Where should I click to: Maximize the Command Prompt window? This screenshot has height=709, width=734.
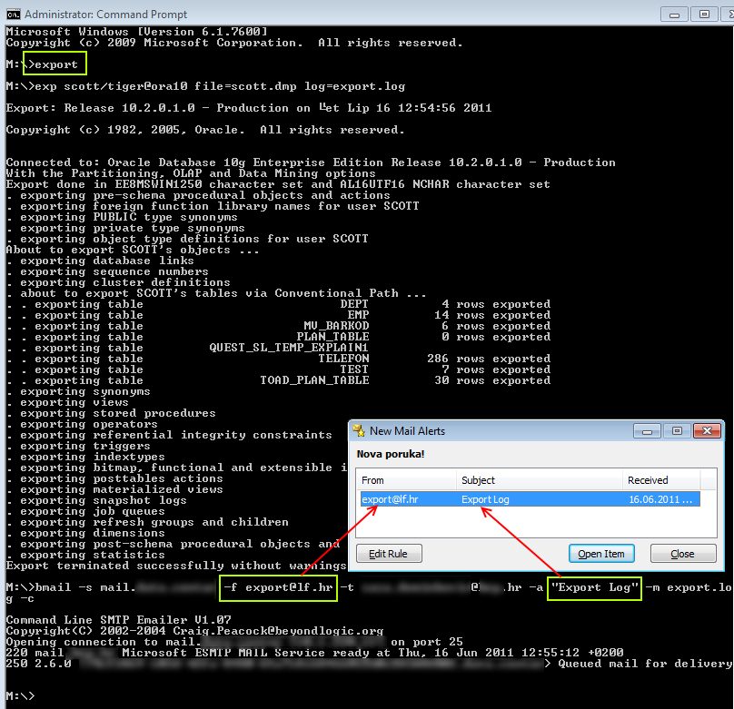coord(704,15)
